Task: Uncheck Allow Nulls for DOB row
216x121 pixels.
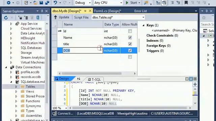Action: coord(130,50)
